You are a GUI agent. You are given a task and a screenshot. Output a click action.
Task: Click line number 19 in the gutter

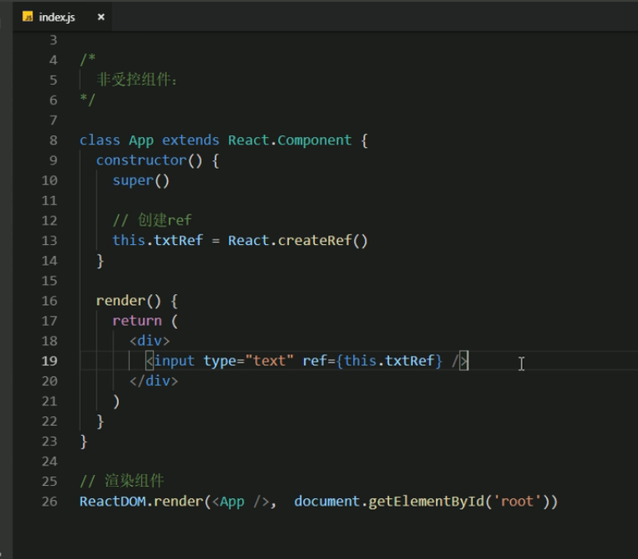point(49,360)
